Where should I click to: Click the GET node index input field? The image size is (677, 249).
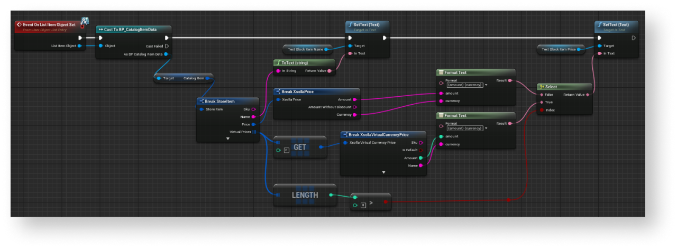click(x=286, y=150)
